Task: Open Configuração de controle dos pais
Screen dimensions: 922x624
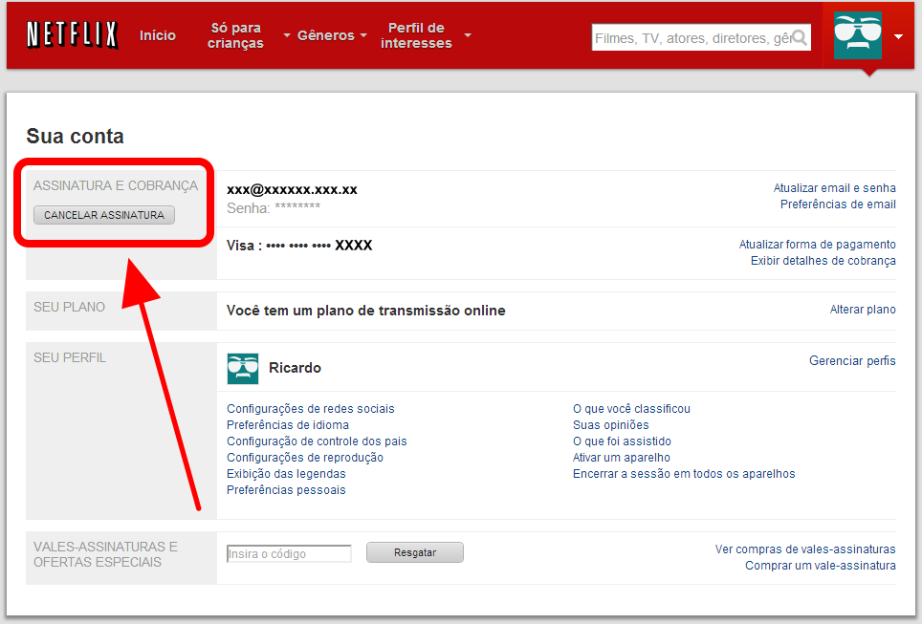Action: click(x=317, y=441)
